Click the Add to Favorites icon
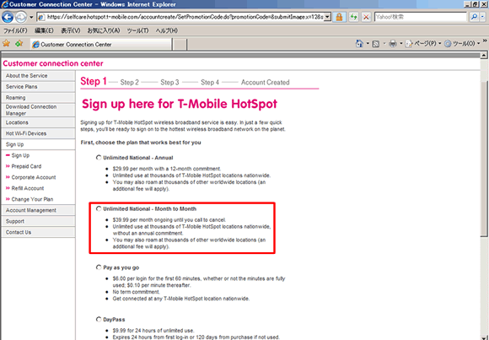 click(x=19, y=44)
